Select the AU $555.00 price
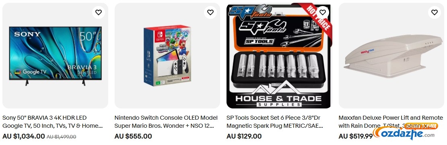This screenshot has width=447, height=145. pos(133,137)
